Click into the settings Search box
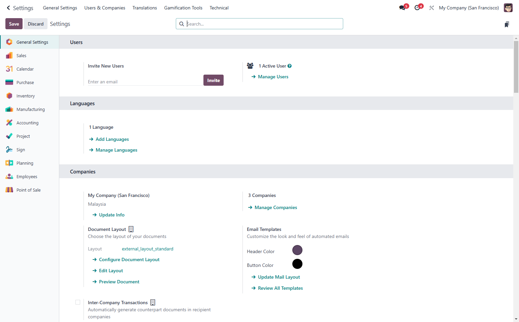The image size is (519, 322). pyautogui.click(x=259, y=24)
